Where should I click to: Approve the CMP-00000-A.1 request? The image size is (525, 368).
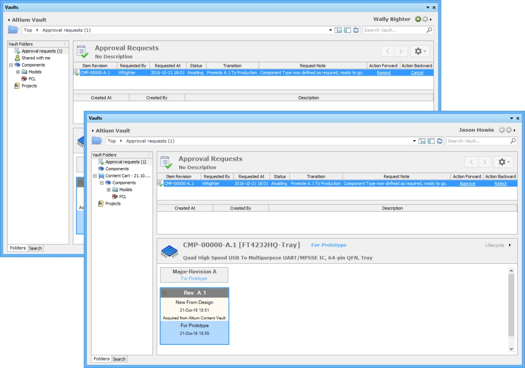[x=467, y=183]
